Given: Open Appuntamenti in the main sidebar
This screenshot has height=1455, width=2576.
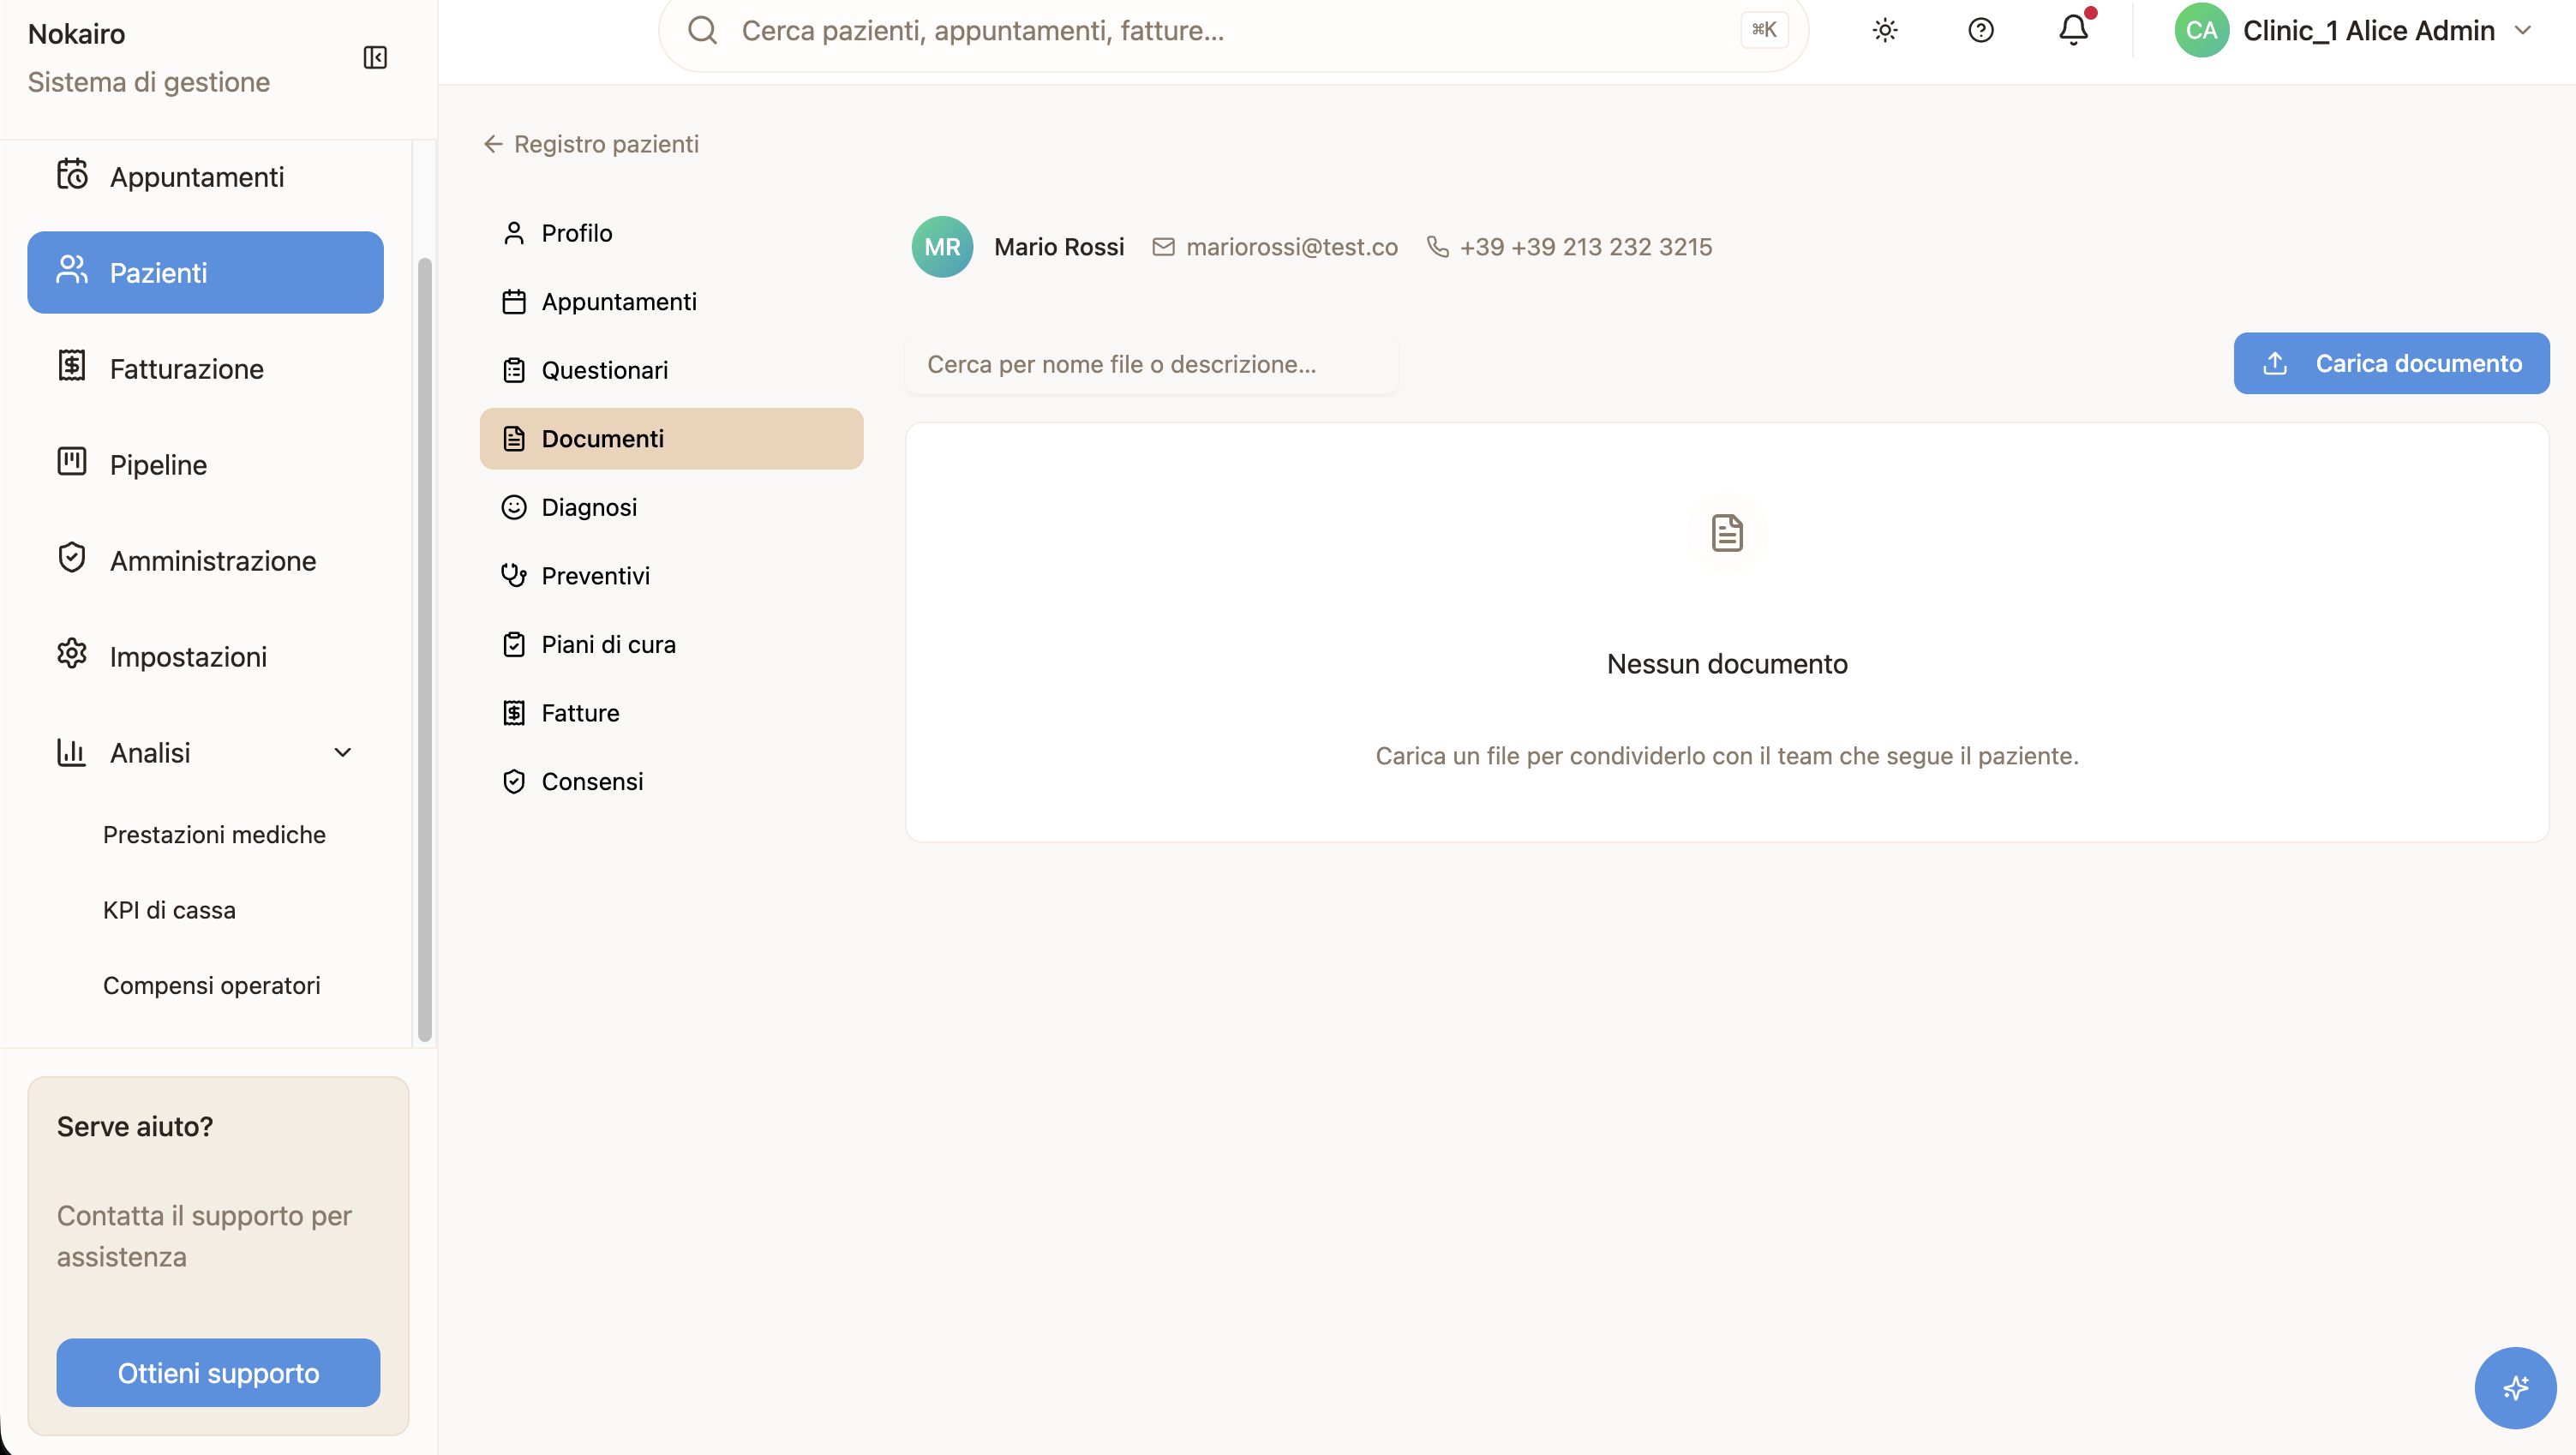Looking at the screenshot, I should pos(205,177).
